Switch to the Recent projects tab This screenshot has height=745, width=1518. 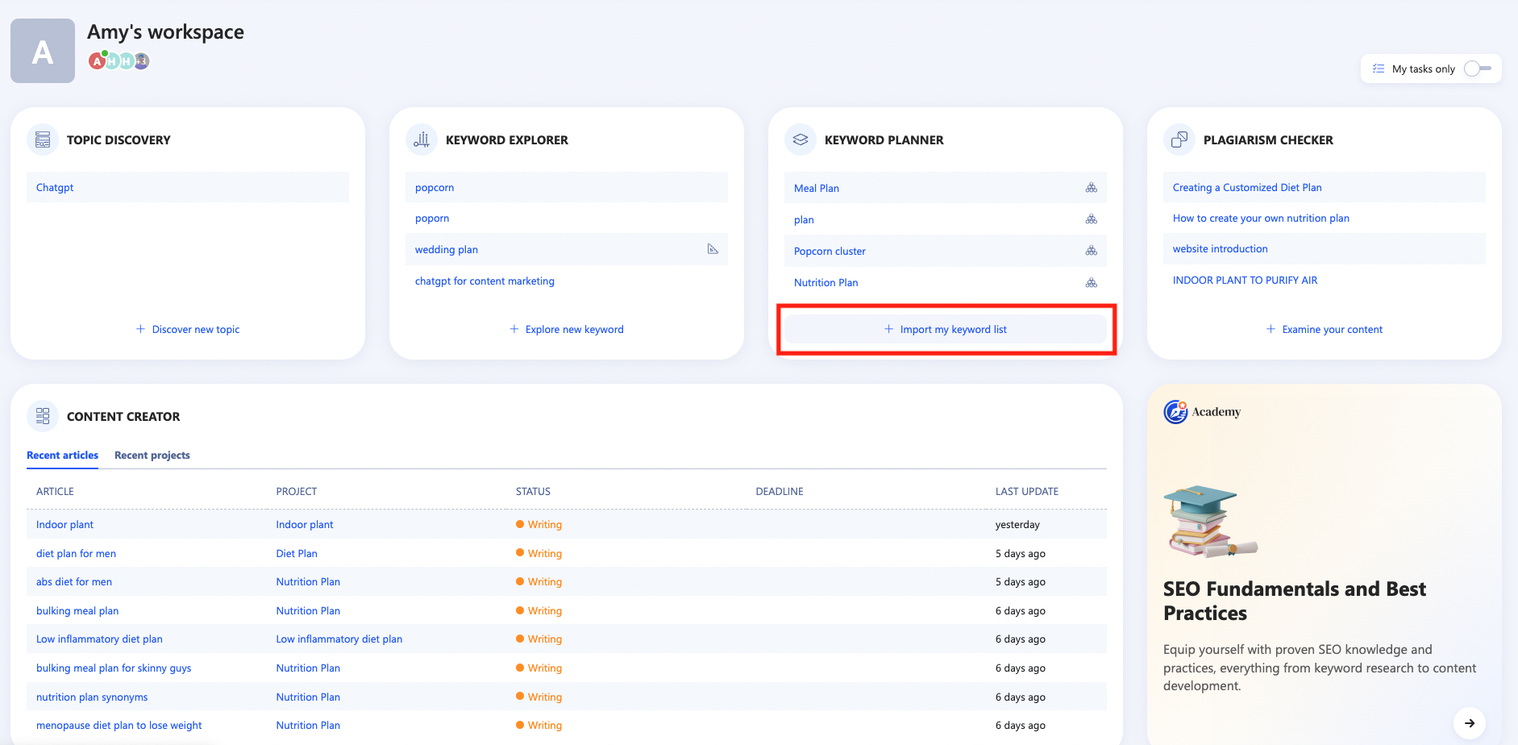tap(152, 456)
